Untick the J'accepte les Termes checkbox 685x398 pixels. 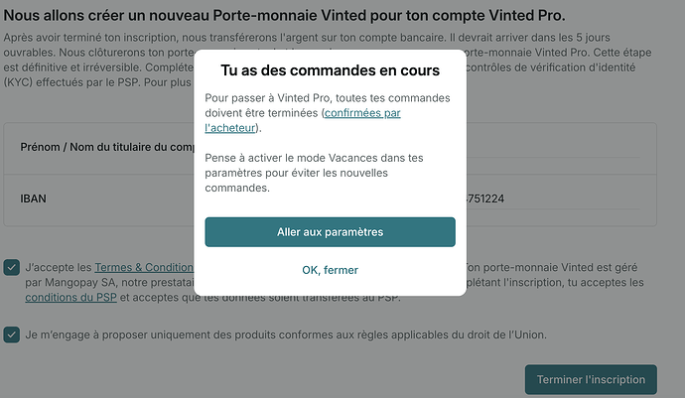[11, 267]
